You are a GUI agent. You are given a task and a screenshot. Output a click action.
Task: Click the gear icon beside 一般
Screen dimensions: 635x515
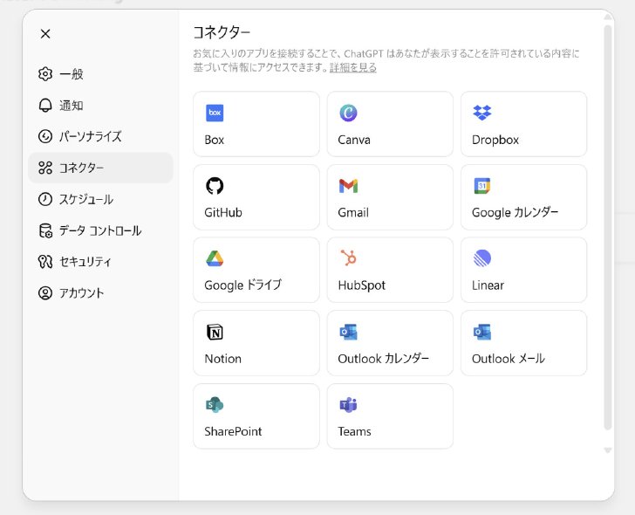(x=45, y=73)
